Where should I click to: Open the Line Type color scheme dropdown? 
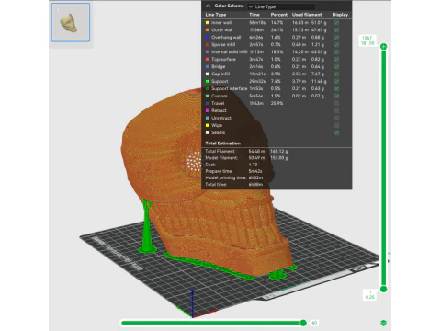pos(281,6)
